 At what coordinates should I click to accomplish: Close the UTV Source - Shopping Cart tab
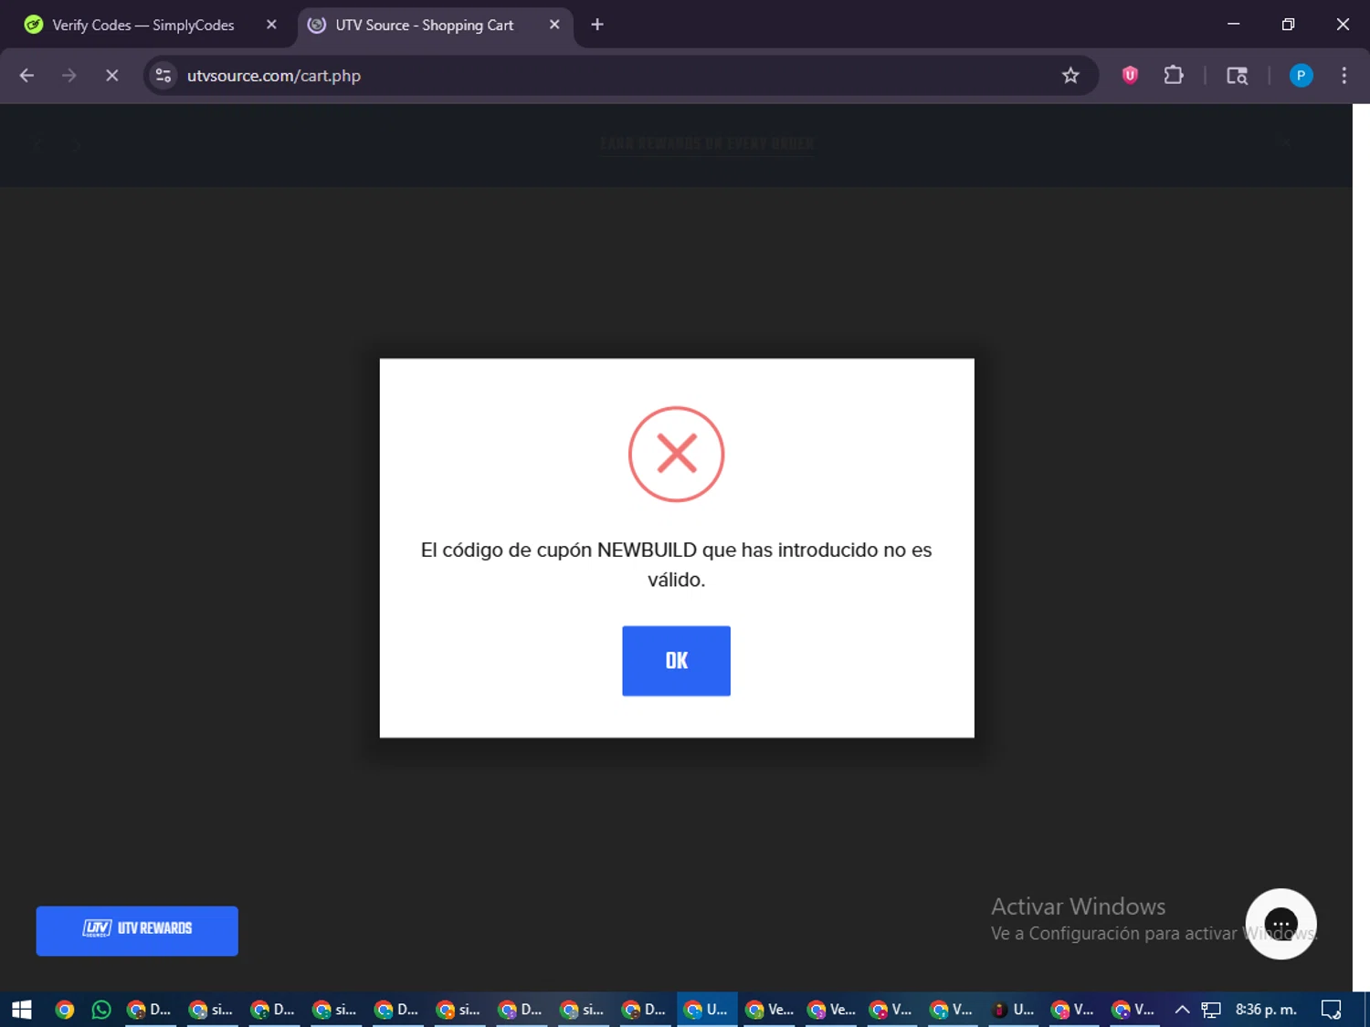(554, 25)
